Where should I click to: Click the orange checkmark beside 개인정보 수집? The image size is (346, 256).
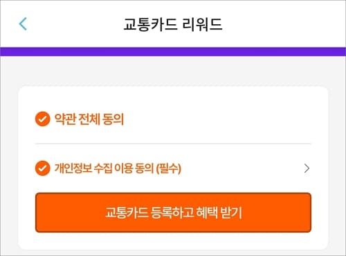click(x=42, y=168)
